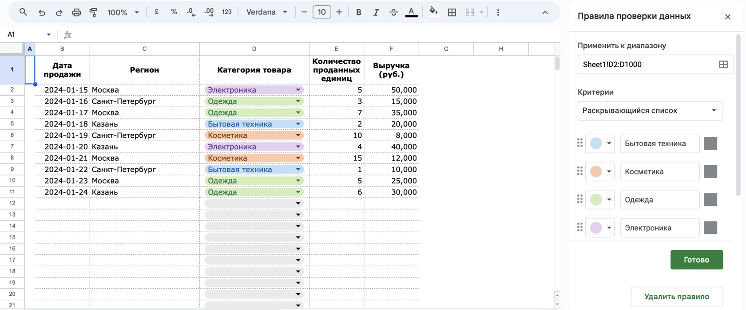Click the Удалить правило button

point(676,296)
